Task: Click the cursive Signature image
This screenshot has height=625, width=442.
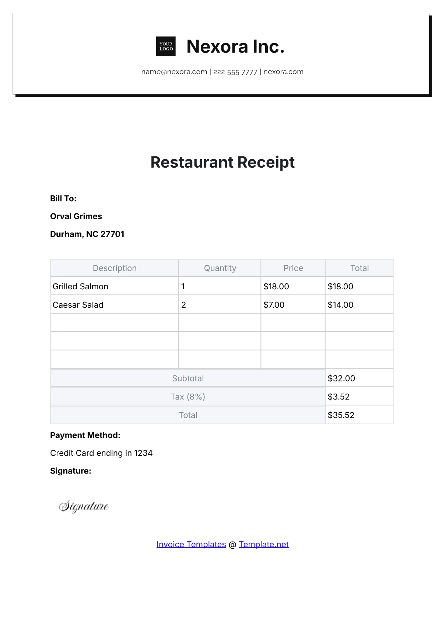Action: pyautogui.click(x=84, y=506)
